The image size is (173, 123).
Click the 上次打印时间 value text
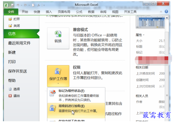[162, 86]
